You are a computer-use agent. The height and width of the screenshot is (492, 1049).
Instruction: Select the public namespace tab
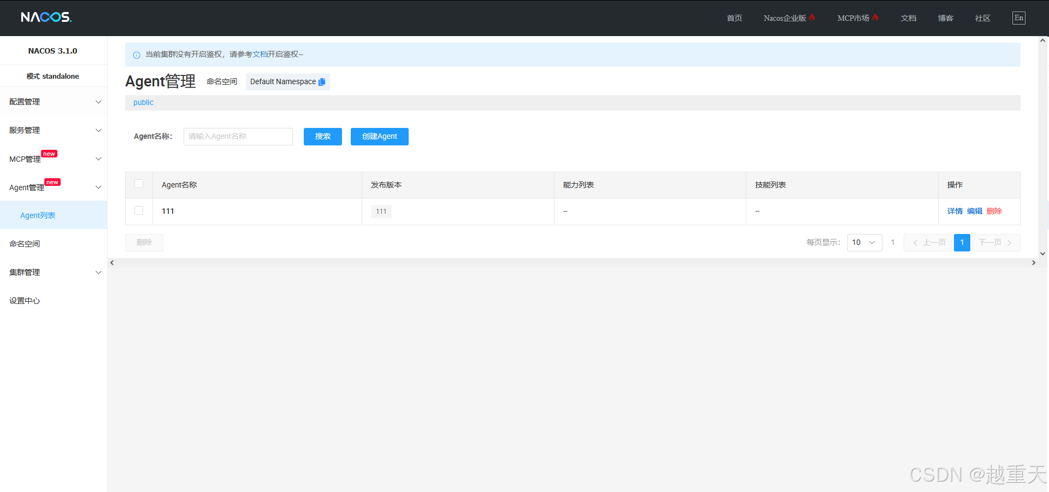[143, 102]
